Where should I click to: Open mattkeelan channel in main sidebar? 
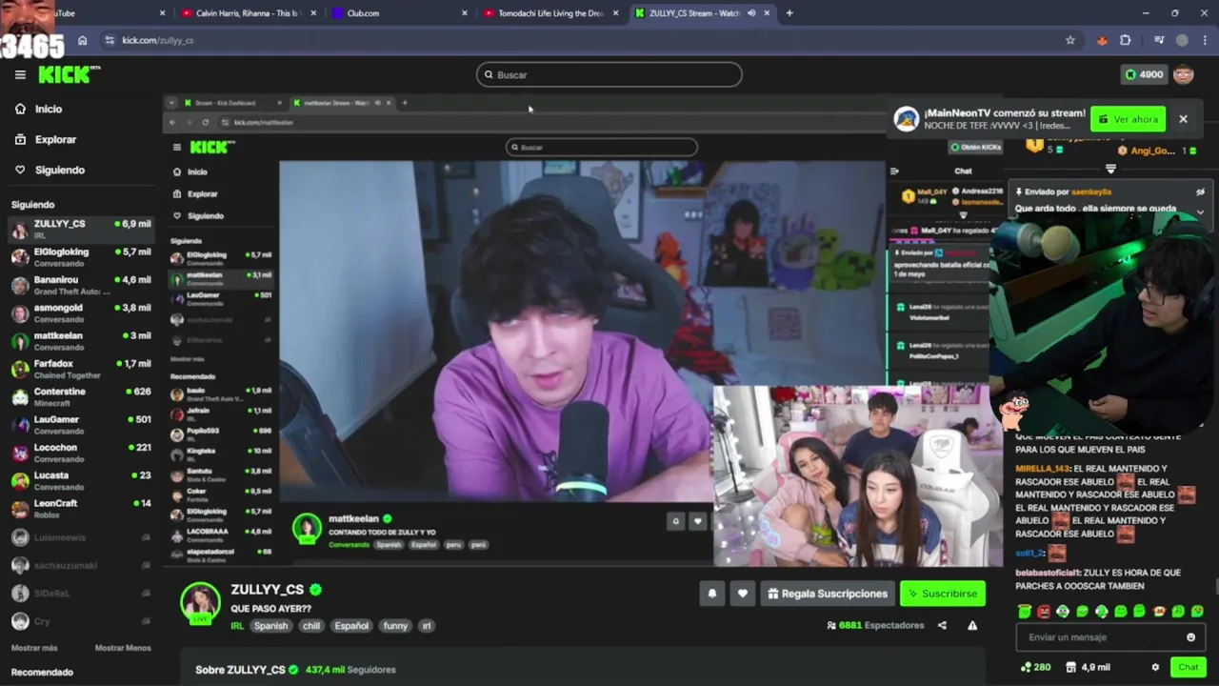pyautogui.click(x=81, y=341)
